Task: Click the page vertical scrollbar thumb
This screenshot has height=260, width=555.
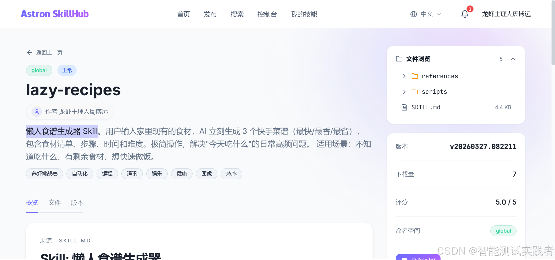Action: click(x=553, y=33)
